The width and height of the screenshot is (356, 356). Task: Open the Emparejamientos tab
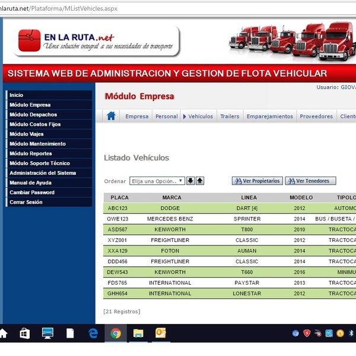point(269,116)
